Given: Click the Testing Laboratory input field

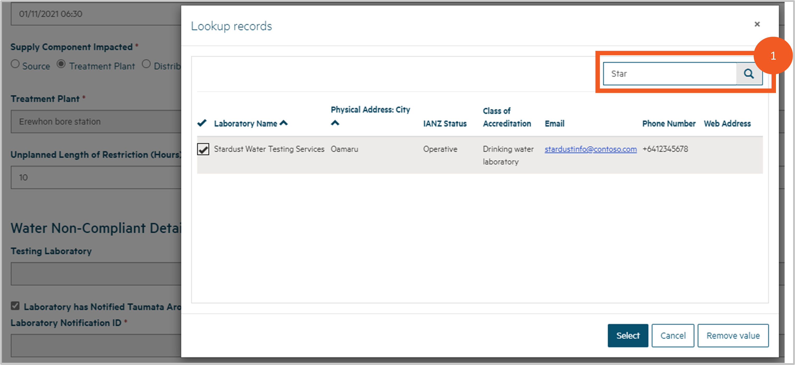Looking at the screenshot, I should point(96,274).
